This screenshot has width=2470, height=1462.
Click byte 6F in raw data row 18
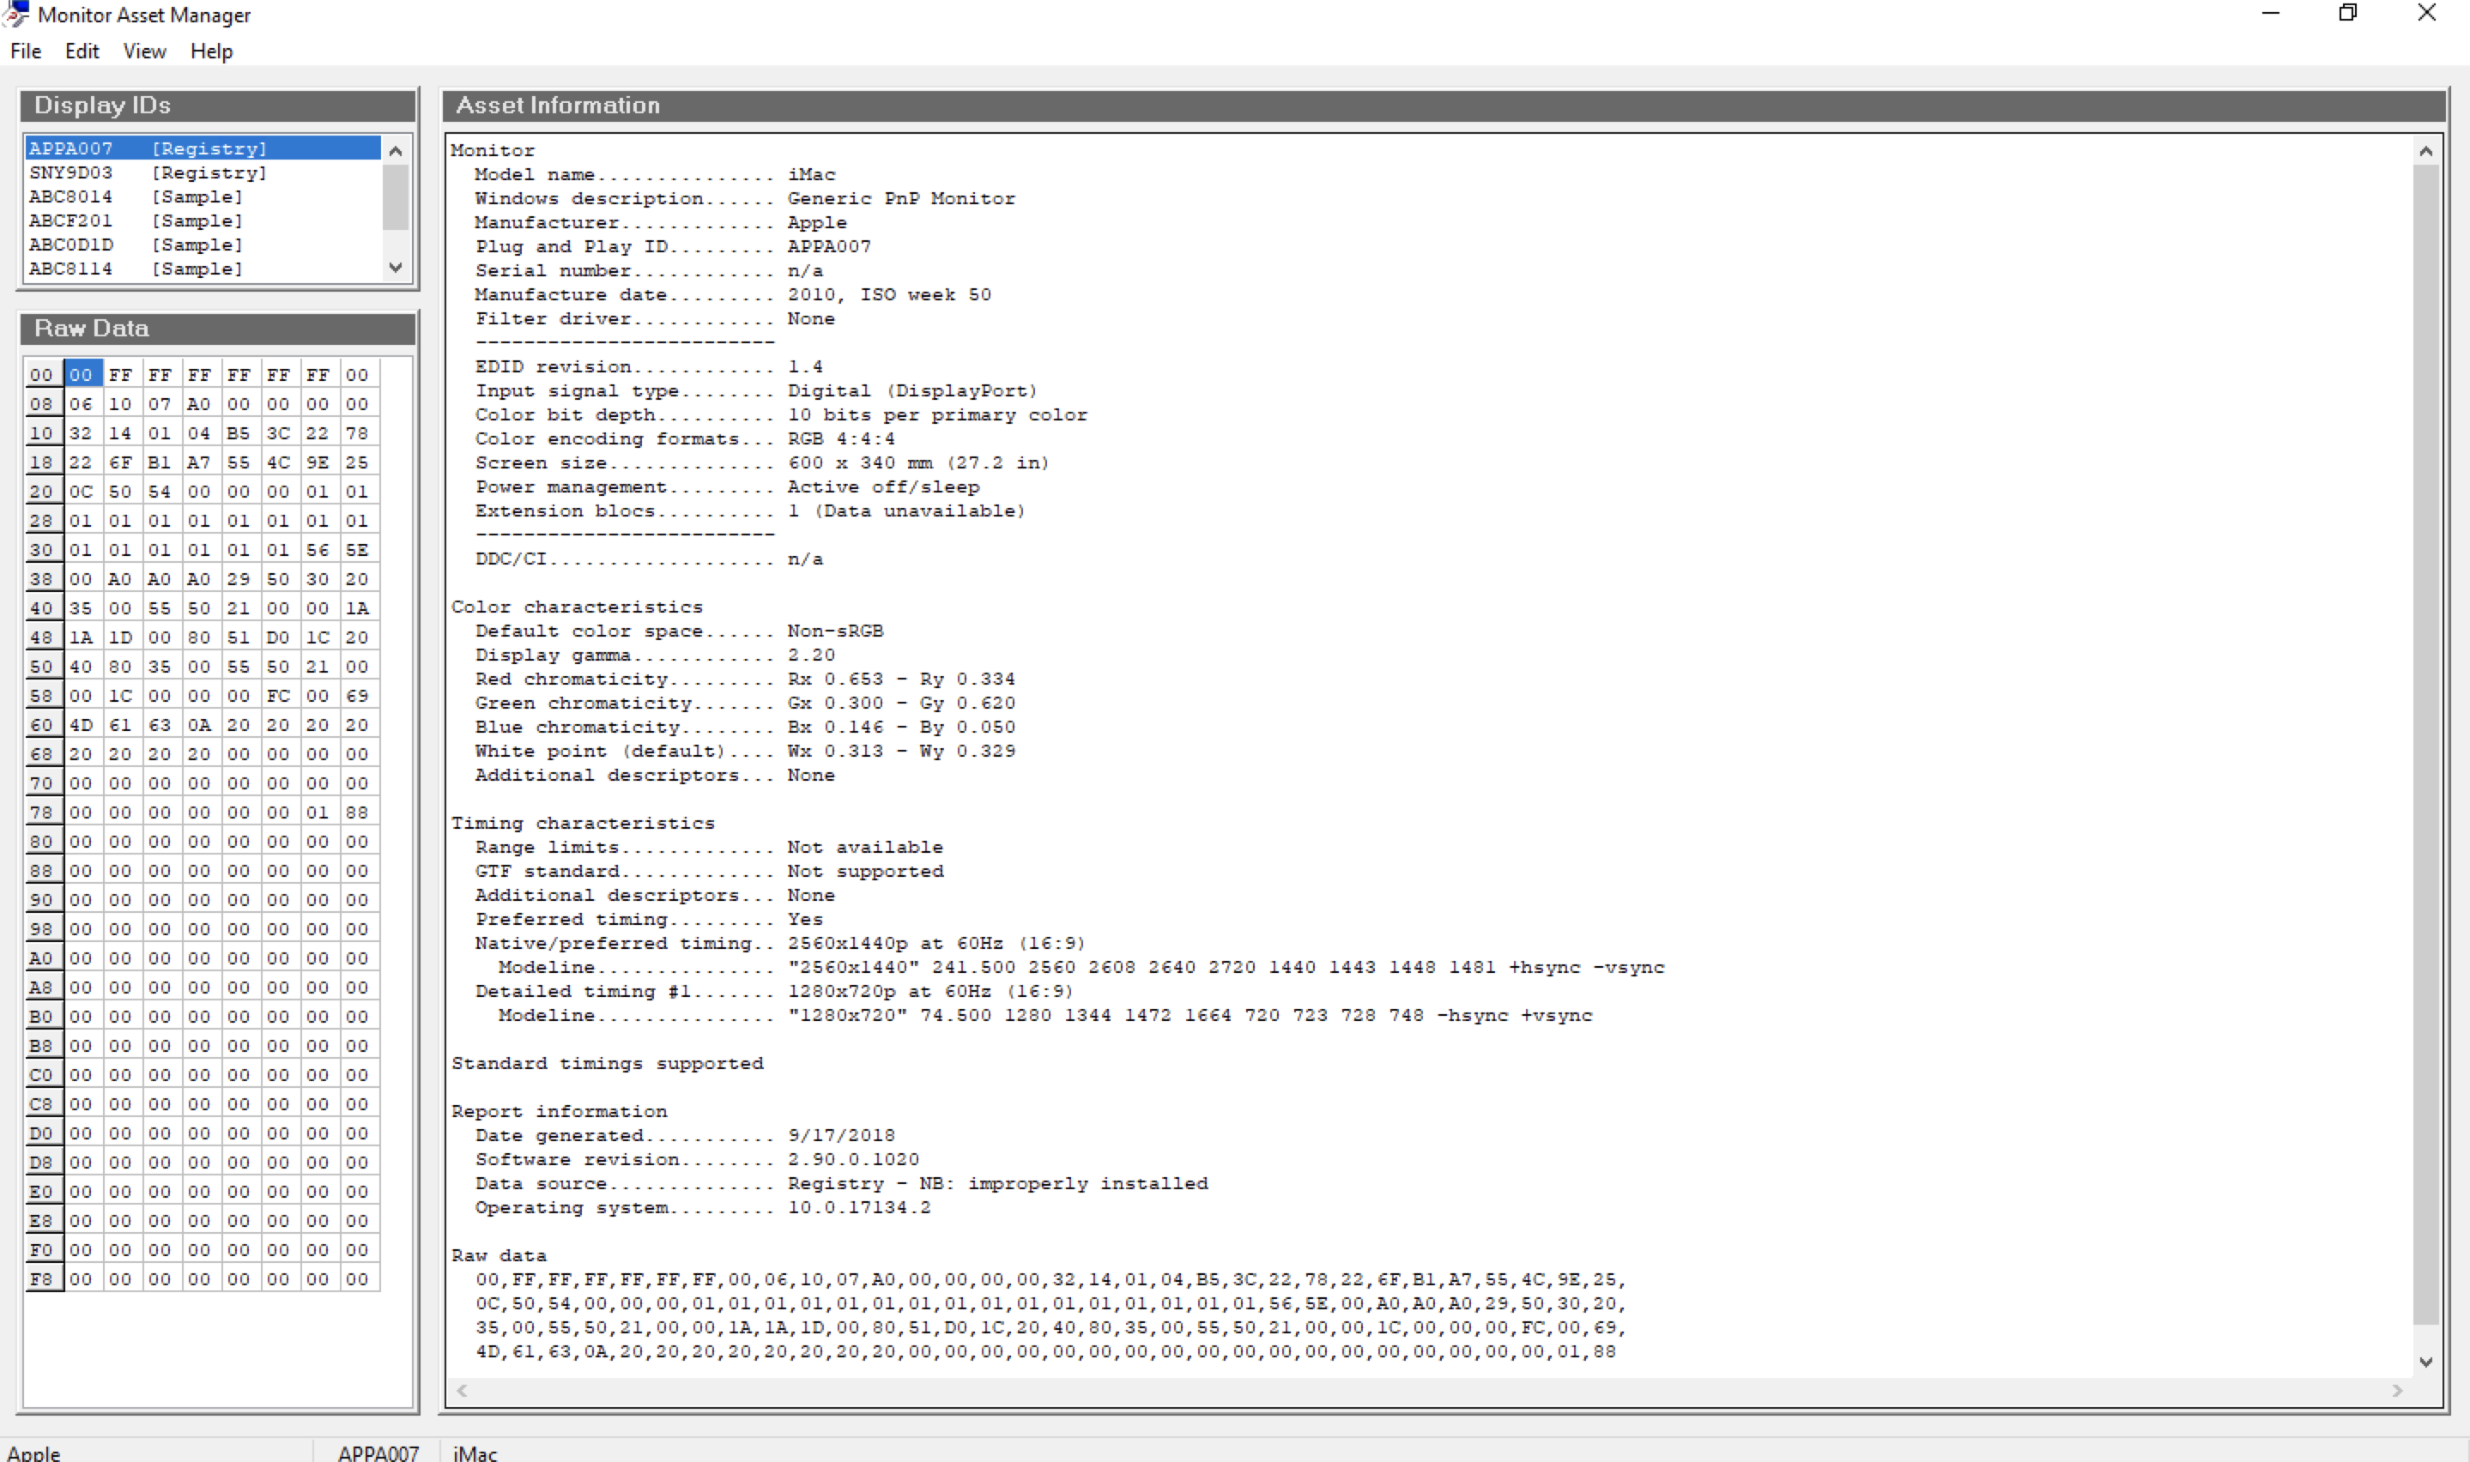click(x=120, y=462)
